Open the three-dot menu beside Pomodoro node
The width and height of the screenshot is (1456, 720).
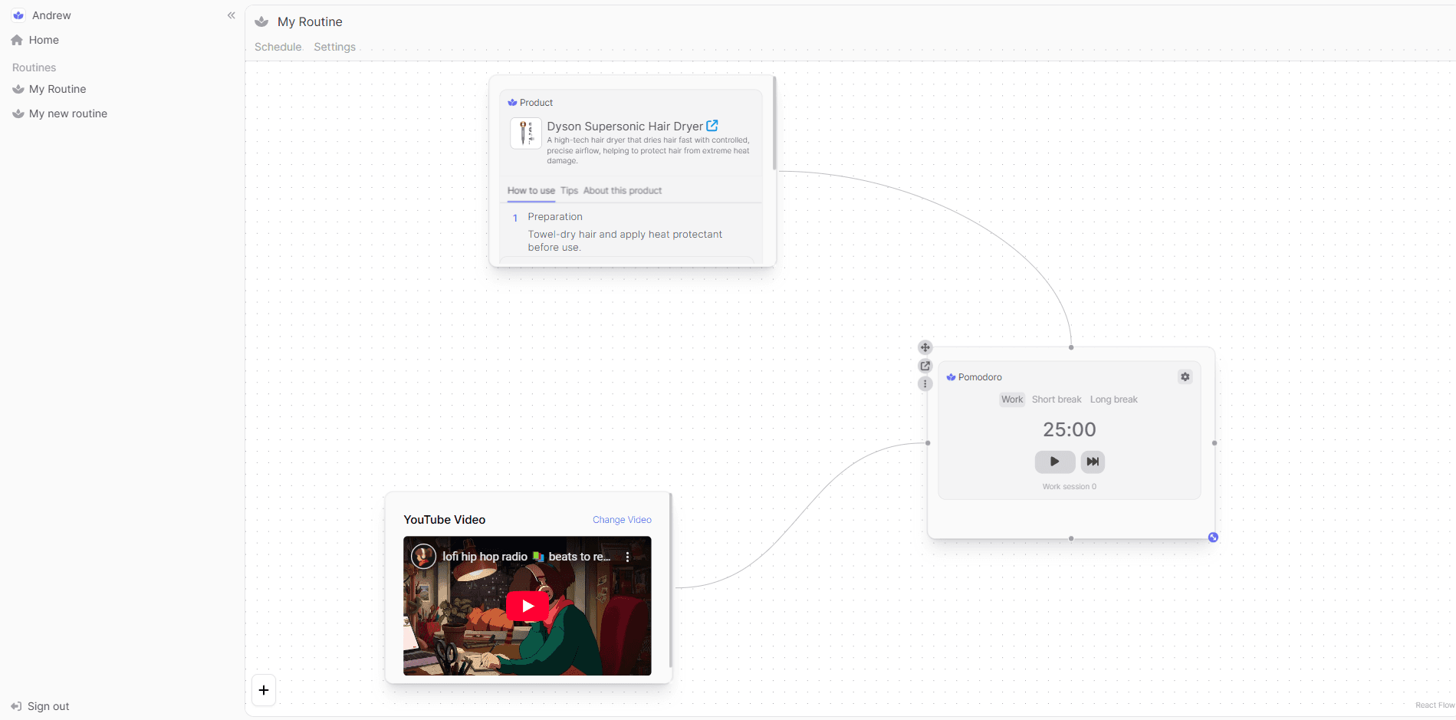(x=925, y=383)
